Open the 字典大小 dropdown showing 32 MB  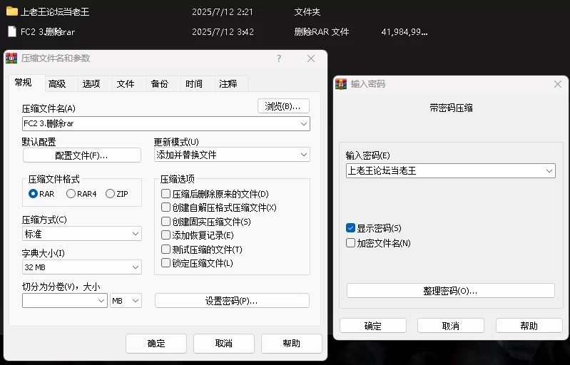pyautogui.click(x=82, y=267)
